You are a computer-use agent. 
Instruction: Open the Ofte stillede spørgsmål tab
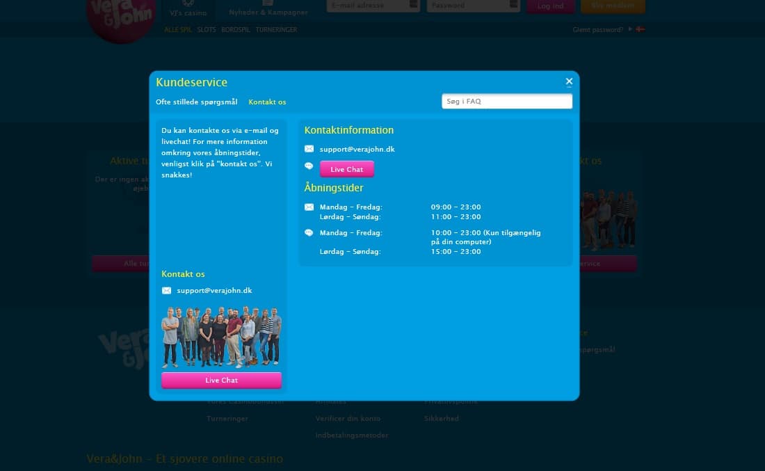[x=197, y=102]
